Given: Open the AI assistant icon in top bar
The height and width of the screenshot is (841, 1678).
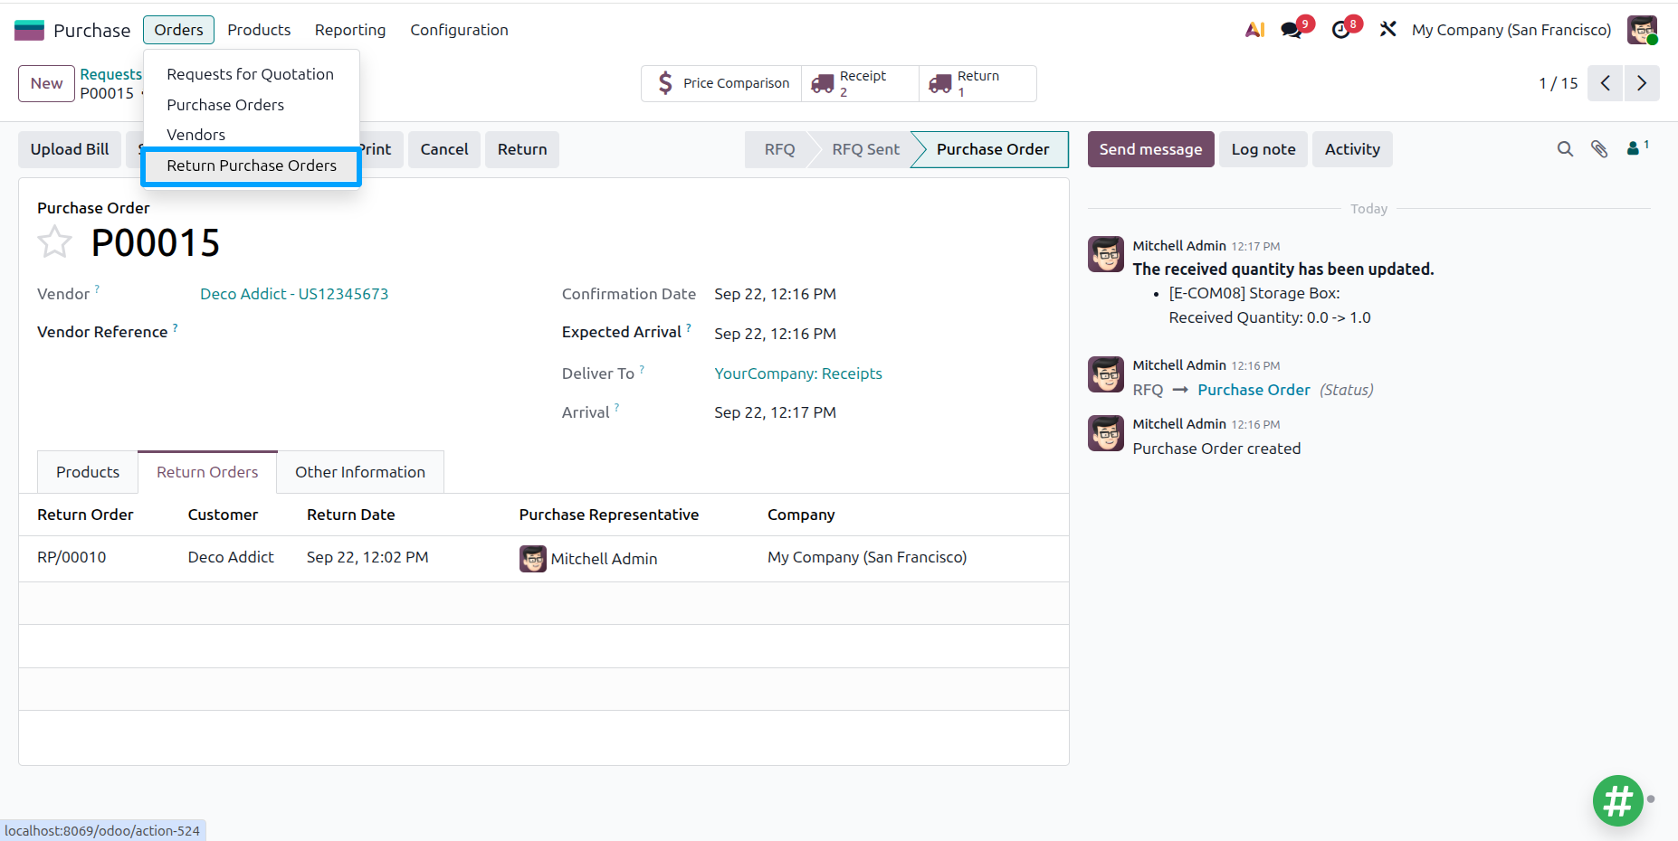Looking at the screenshot, I should tap(1254, 30).
